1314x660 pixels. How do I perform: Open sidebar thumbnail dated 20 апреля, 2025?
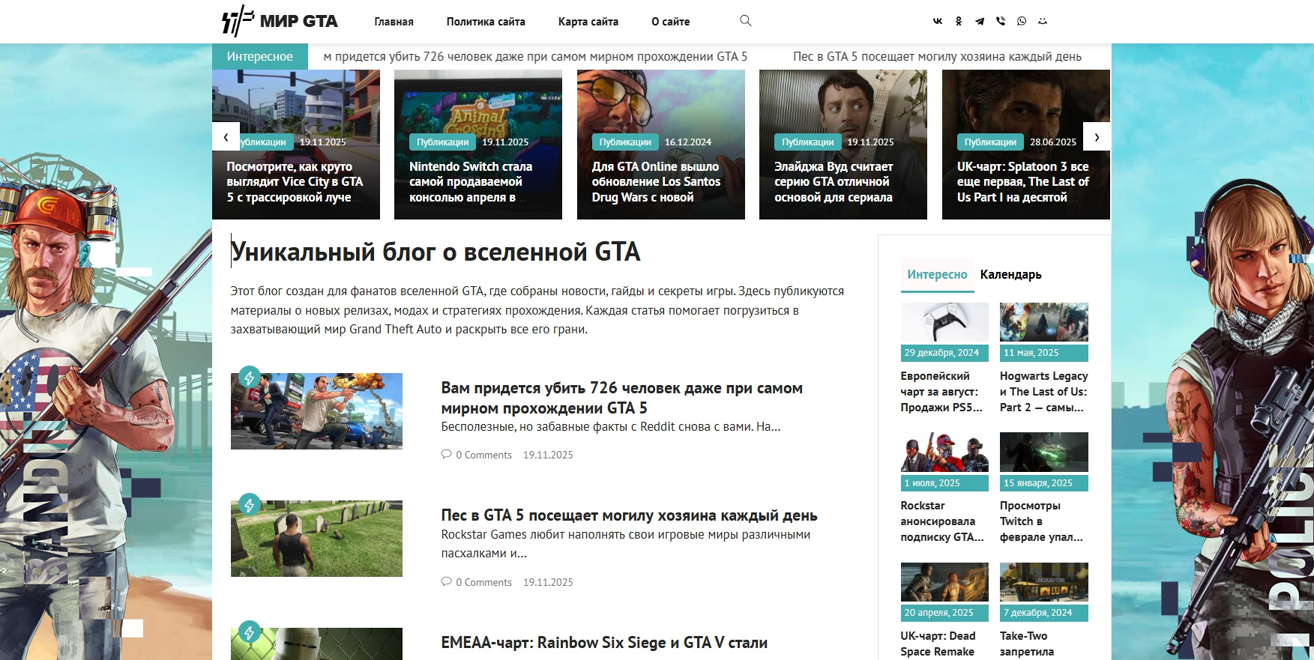(944, 582)
